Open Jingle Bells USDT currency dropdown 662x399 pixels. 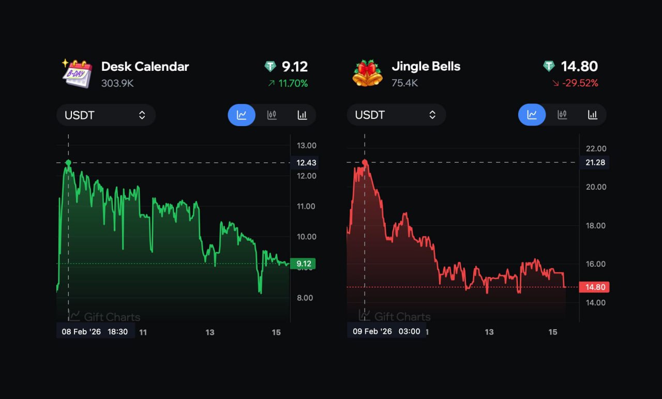click(x=396, y=115)
